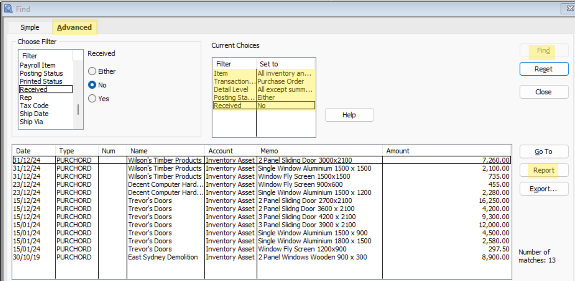Switch to the Simple tab
The image size is (575, 281).
(x=30, y=27)
